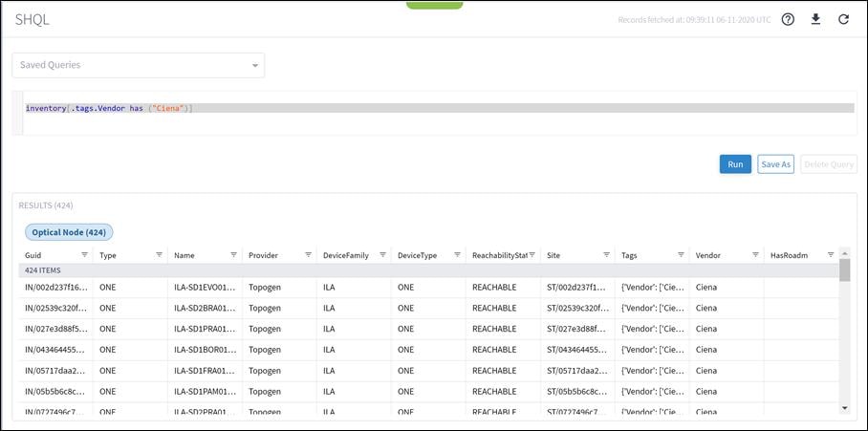Run the SHQL query
Screen dimensions: 868x431
735,164
